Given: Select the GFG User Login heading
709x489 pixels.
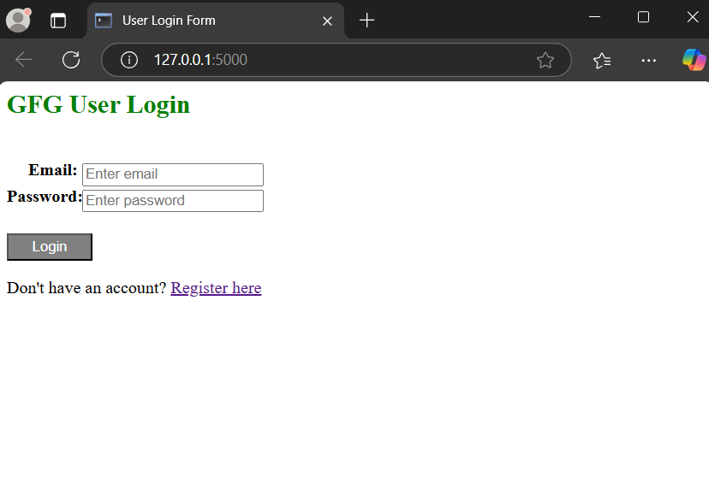Looking at the screenshot, I should click(x=98, y=105).
